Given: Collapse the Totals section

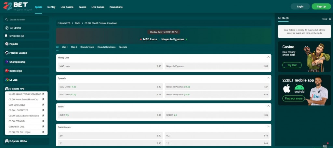Looking at the screenshot, I should 268,106.
